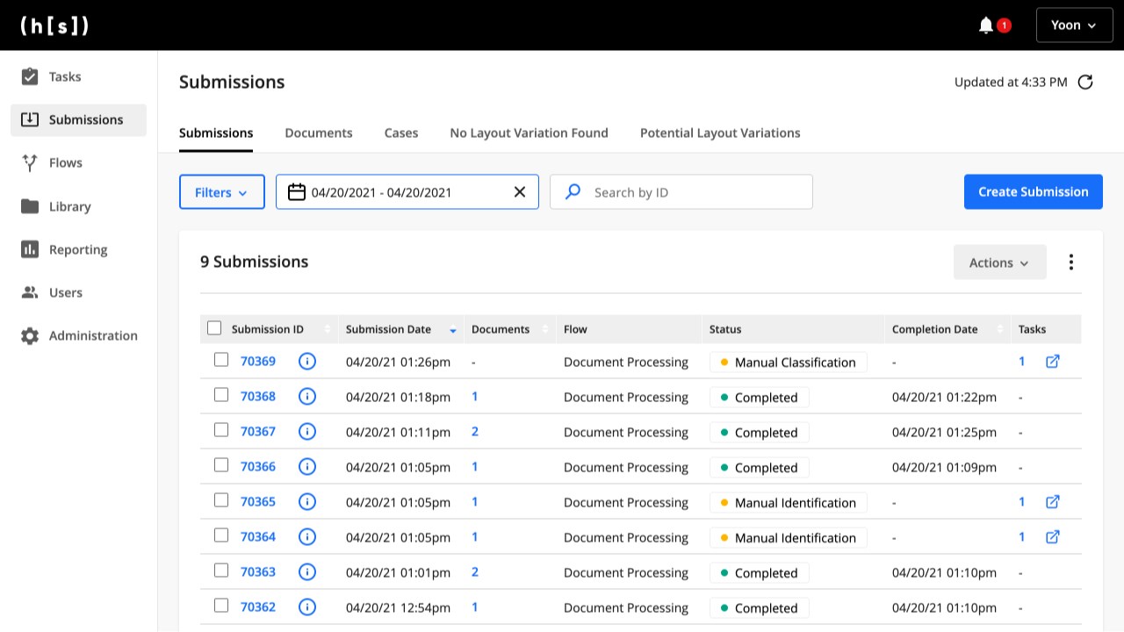
Task: Click the notification bell icon
Action: tap(986, 25)
